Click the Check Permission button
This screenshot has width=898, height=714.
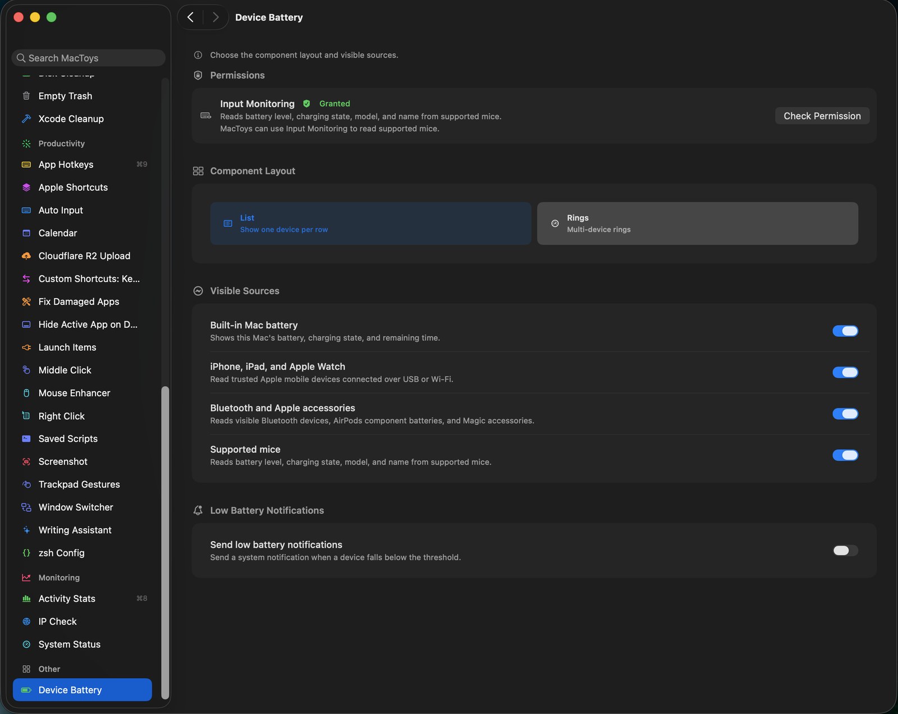point(822,116)
